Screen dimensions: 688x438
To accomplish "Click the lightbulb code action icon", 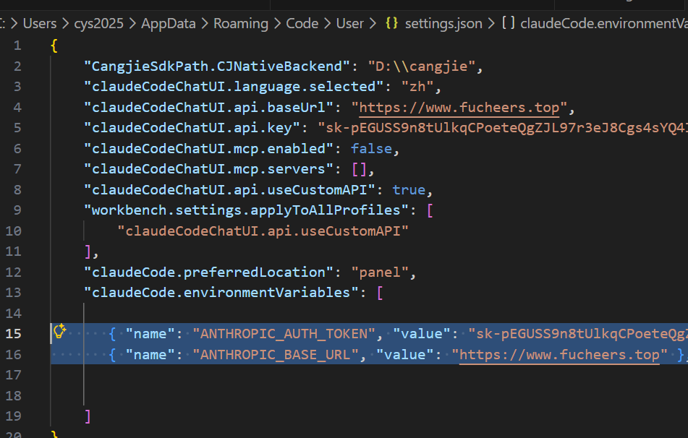I will tap(59, 331).
